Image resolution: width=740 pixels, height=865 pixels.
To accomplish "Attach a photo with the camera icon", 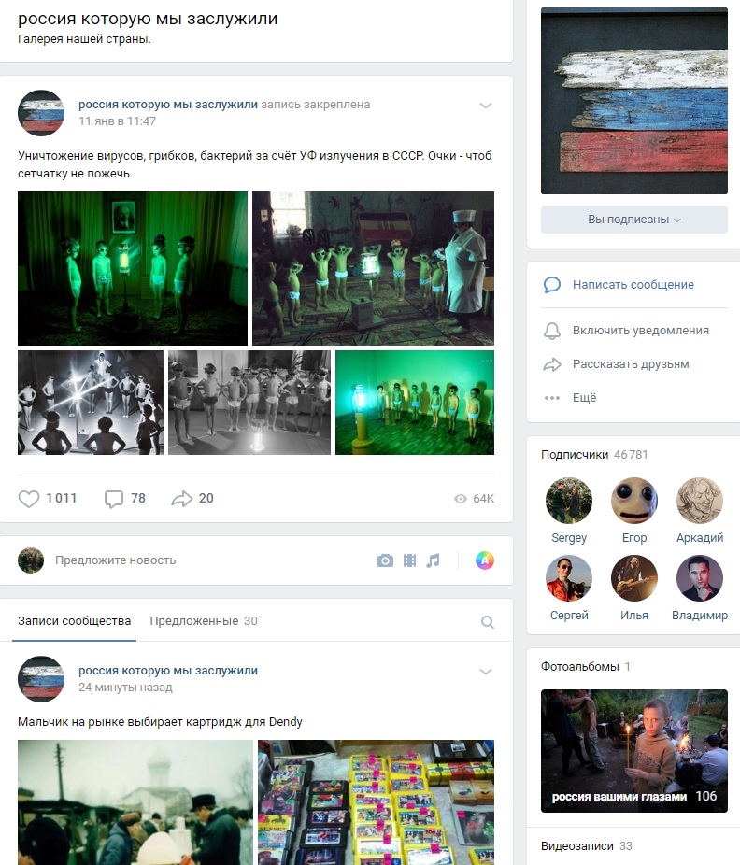I will click(385, 561).
